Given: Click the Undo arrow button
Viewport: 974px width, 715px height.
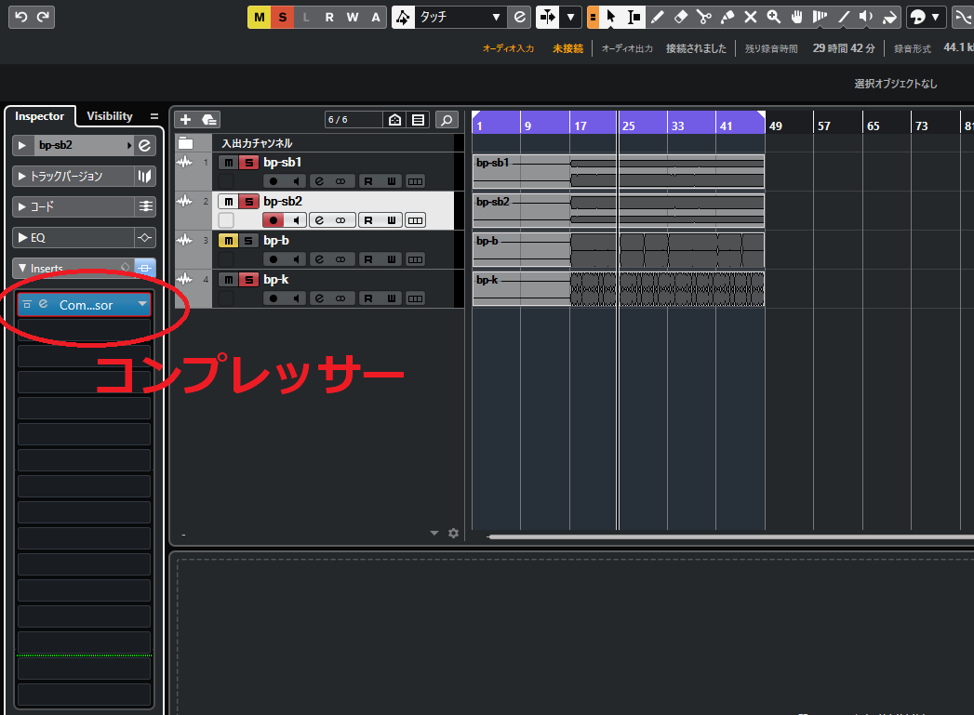Looking at the screenshot, I should [20, 17].
